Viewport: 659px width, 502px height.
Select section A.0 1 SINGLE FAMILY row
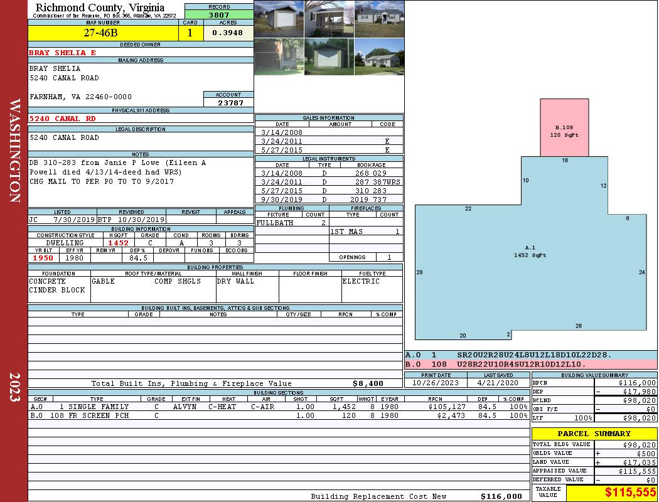click(x=279, y=407)
